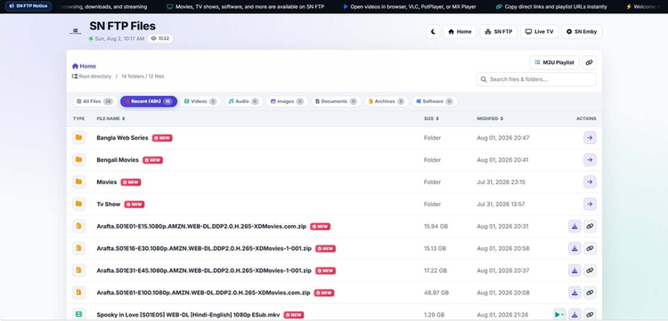Viewport: 668px width, 321px height.
Task: Click Arafta.S01E31-E45 zip file name
Action: (204, 270)
